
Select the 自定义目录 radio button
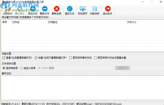(x=22, y=68)
